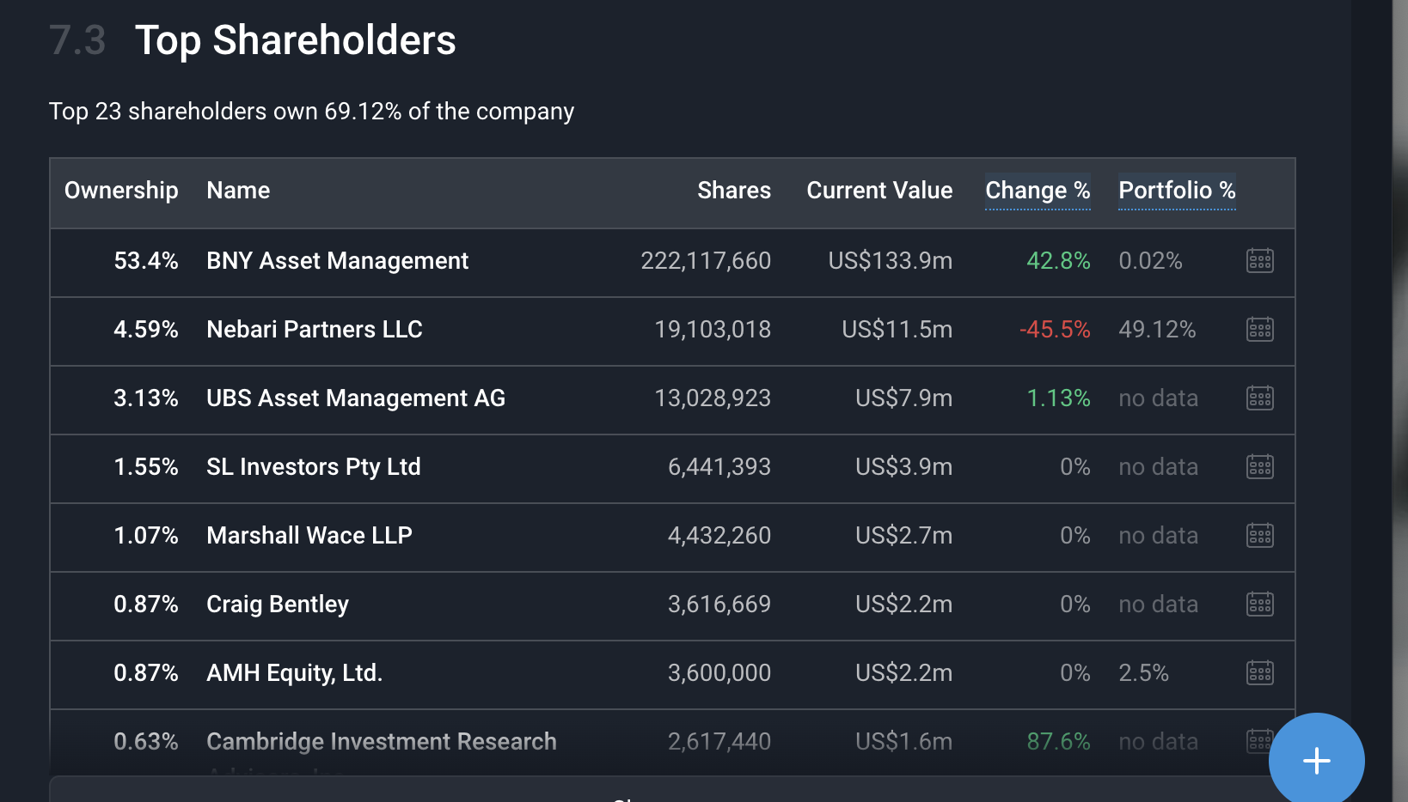Click calendar icon in Craig Bentley row
Viewport: 1408px width, 802px height.
pyautogui.click(x=1259, y=604)
